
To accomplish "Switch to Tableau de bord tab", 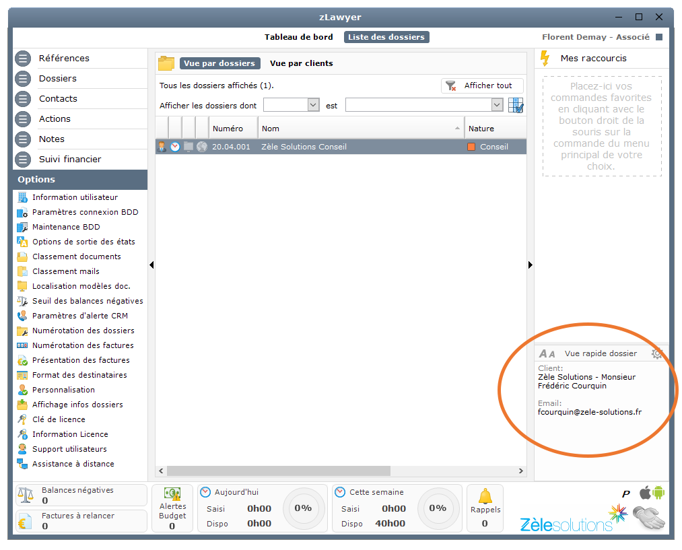I will (298, 37).
